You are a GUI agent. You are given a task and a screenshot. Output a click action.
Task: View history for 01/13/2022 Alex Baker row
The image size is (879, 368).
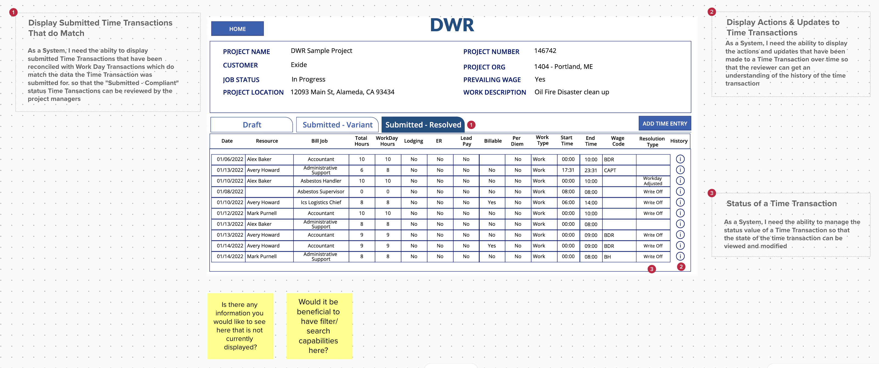(x=680, y=224)
